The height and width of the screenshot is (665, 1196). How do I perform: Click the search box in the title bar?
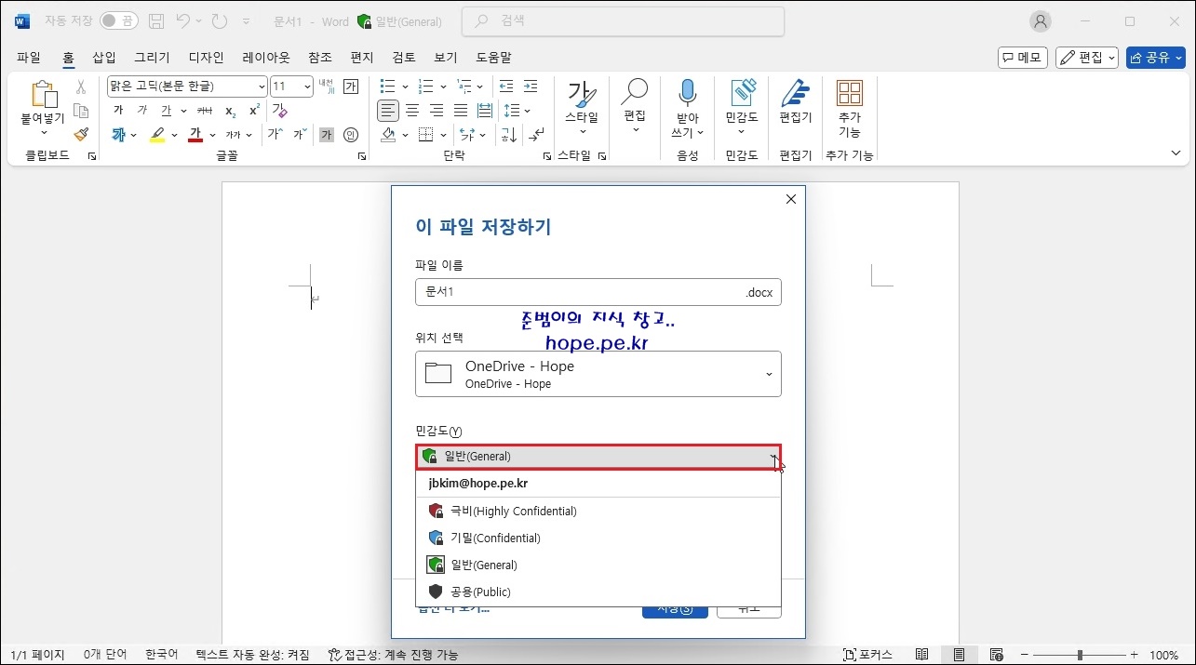click(623, 20)
